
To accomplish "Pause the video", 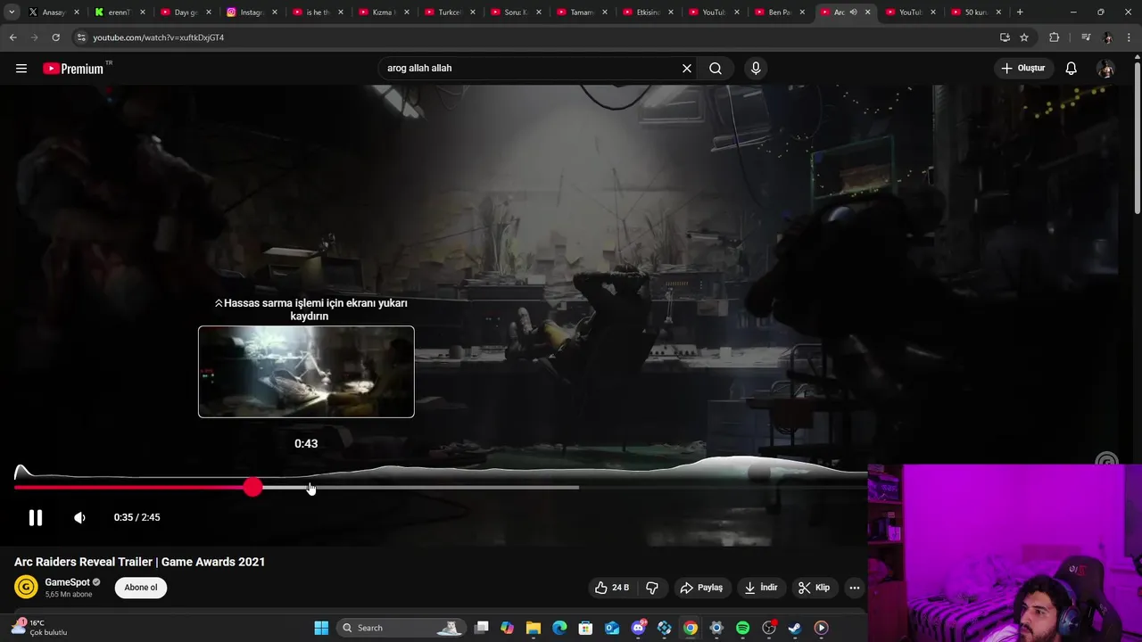I will [35, 517].
